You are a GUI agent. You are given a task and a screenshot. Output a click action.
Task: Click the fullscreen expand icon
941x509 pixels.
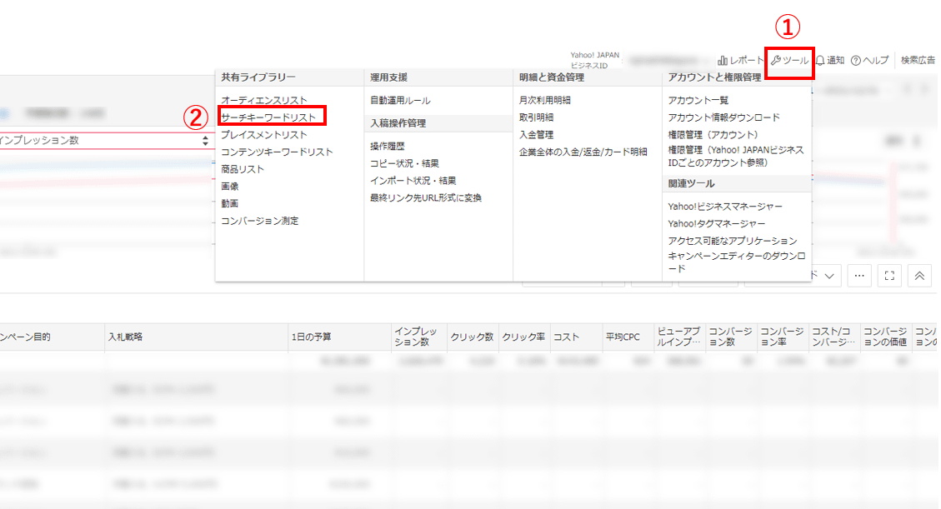(x=889, y=276)
